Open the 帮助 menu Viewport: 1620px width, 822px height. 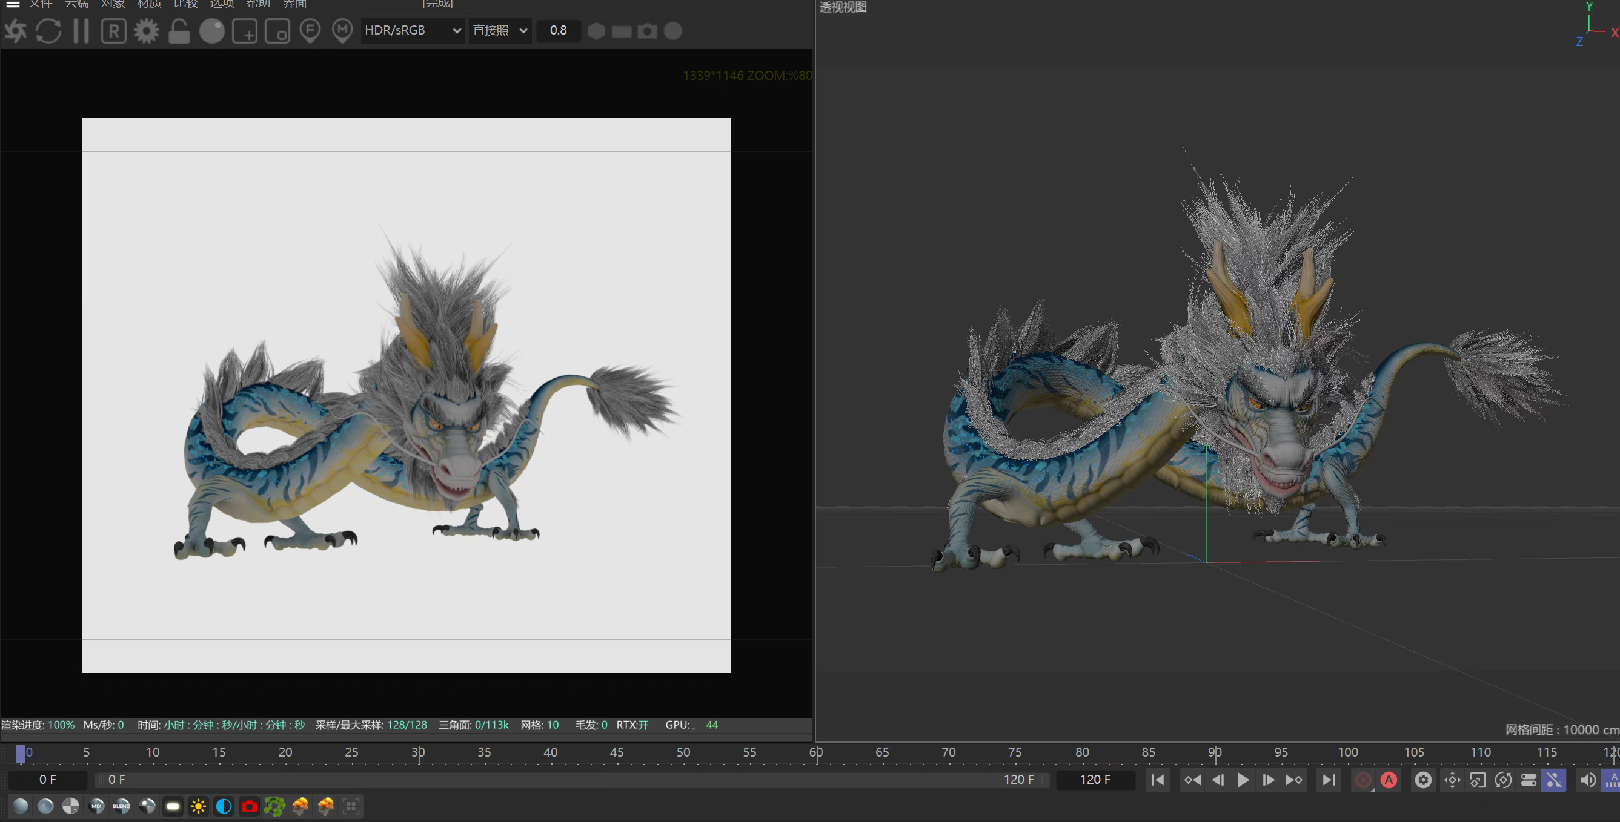259,4
